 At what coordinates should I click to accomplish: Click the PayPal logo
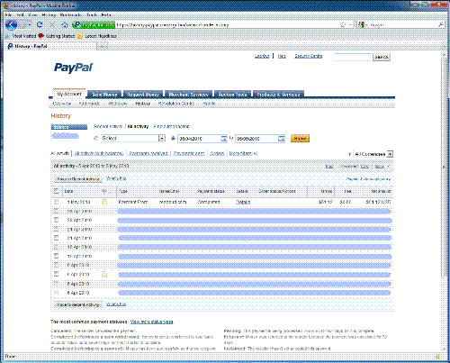tap(74, 68)
